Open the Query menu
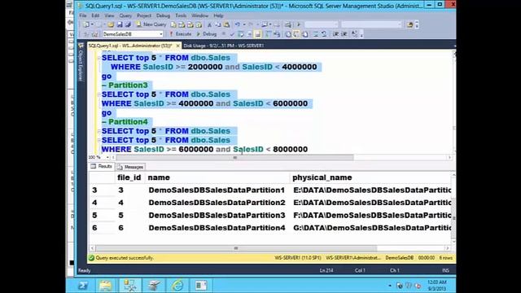 [x=125, y=15]
